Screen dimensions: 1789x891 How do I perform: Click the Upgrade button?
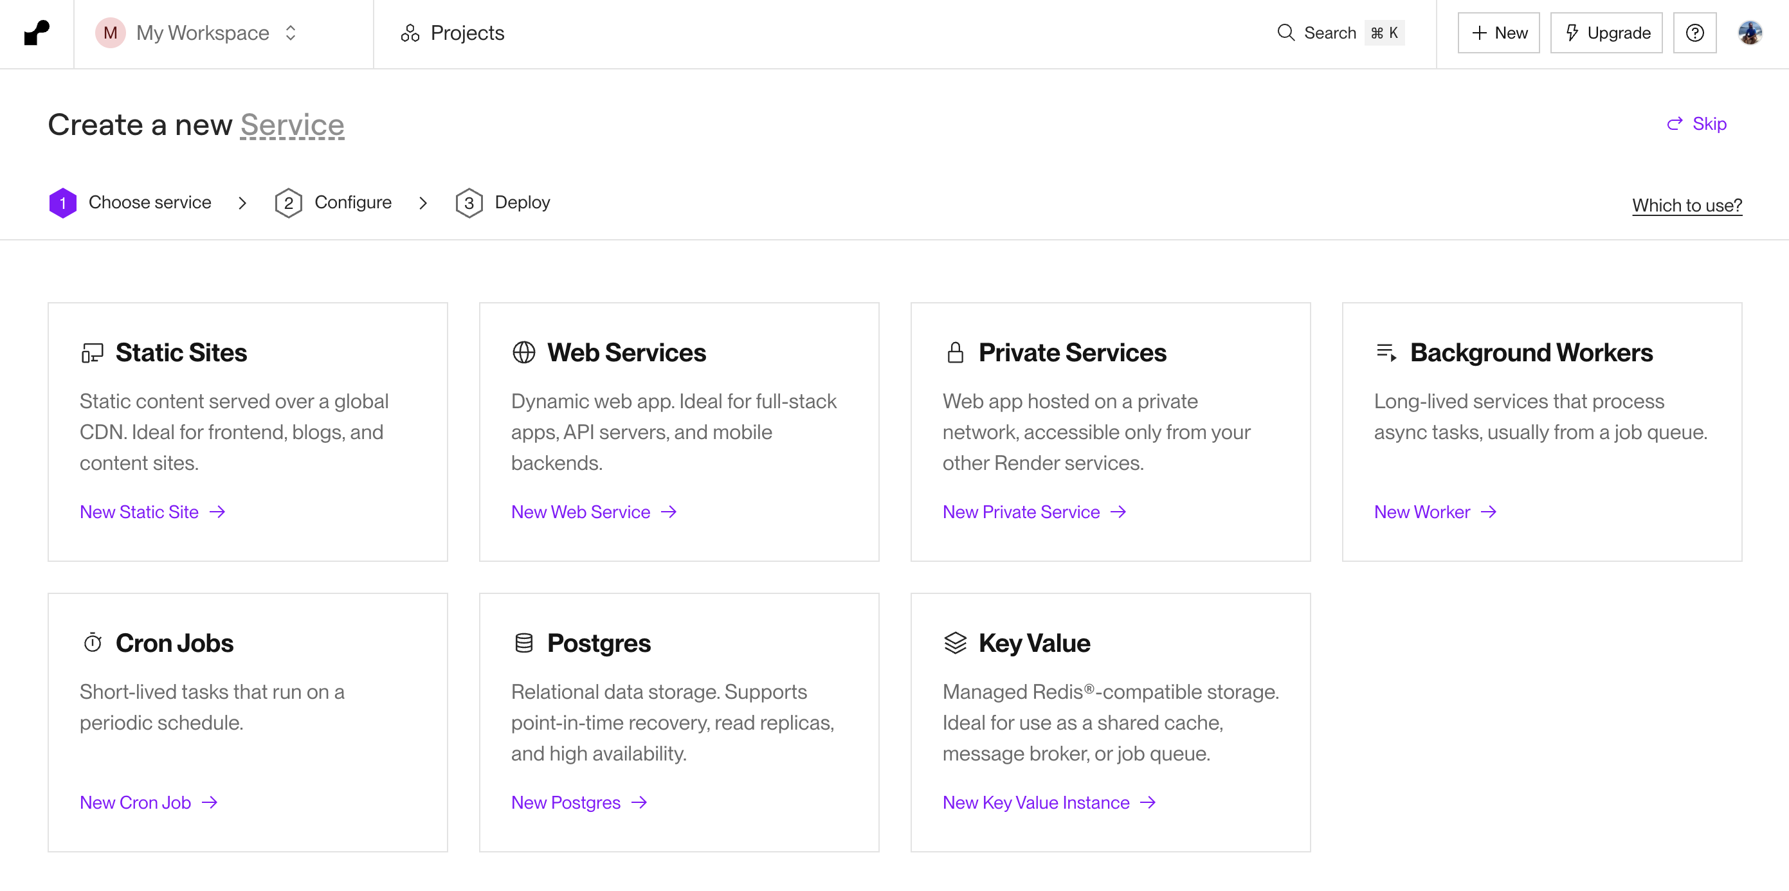click(x=1606, y=33)
